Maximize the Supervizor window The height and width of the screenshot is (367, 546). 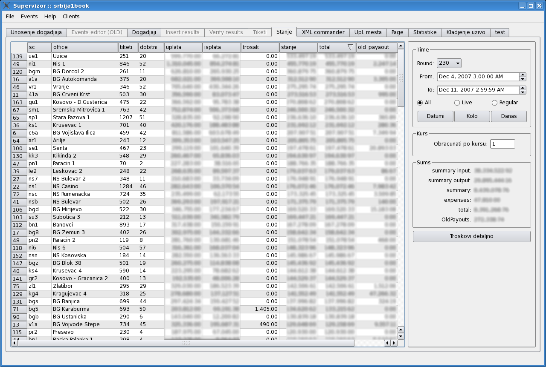click(531, 6)
